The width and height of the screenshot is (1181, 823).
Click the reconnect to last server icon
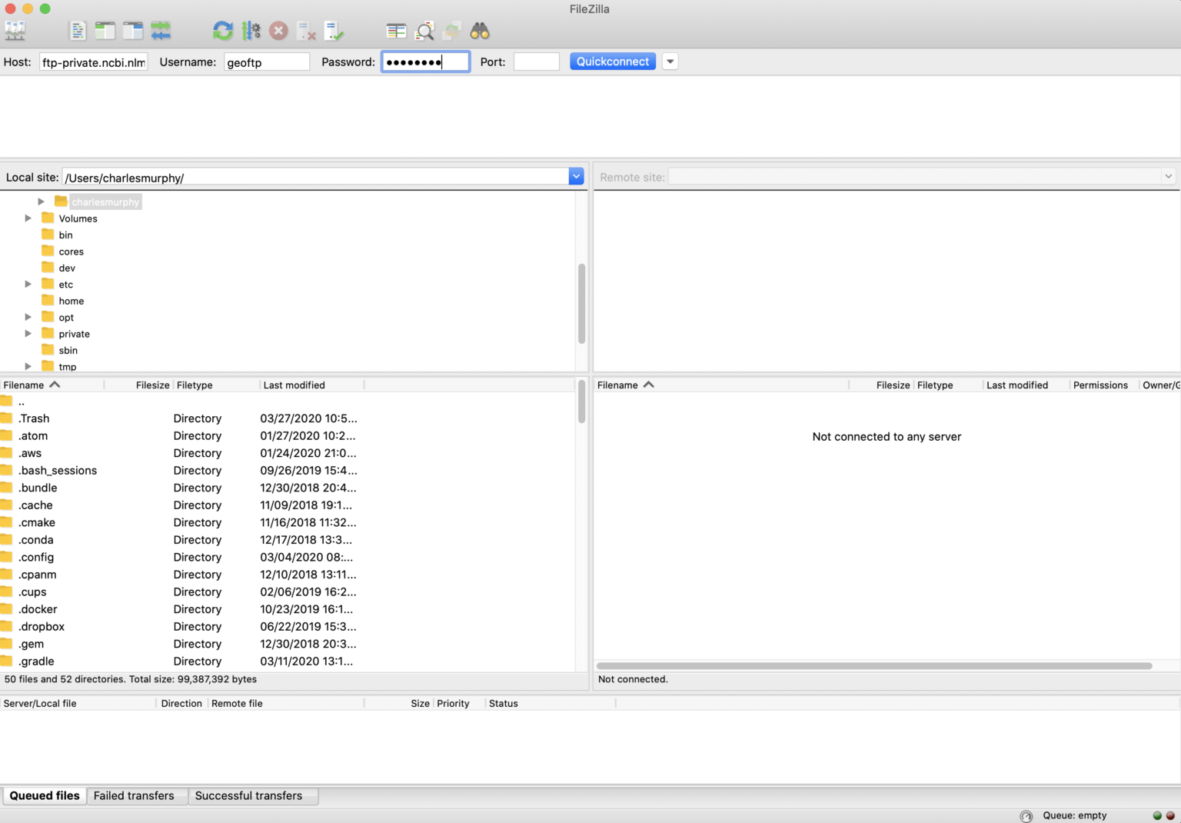click(334, 31)
